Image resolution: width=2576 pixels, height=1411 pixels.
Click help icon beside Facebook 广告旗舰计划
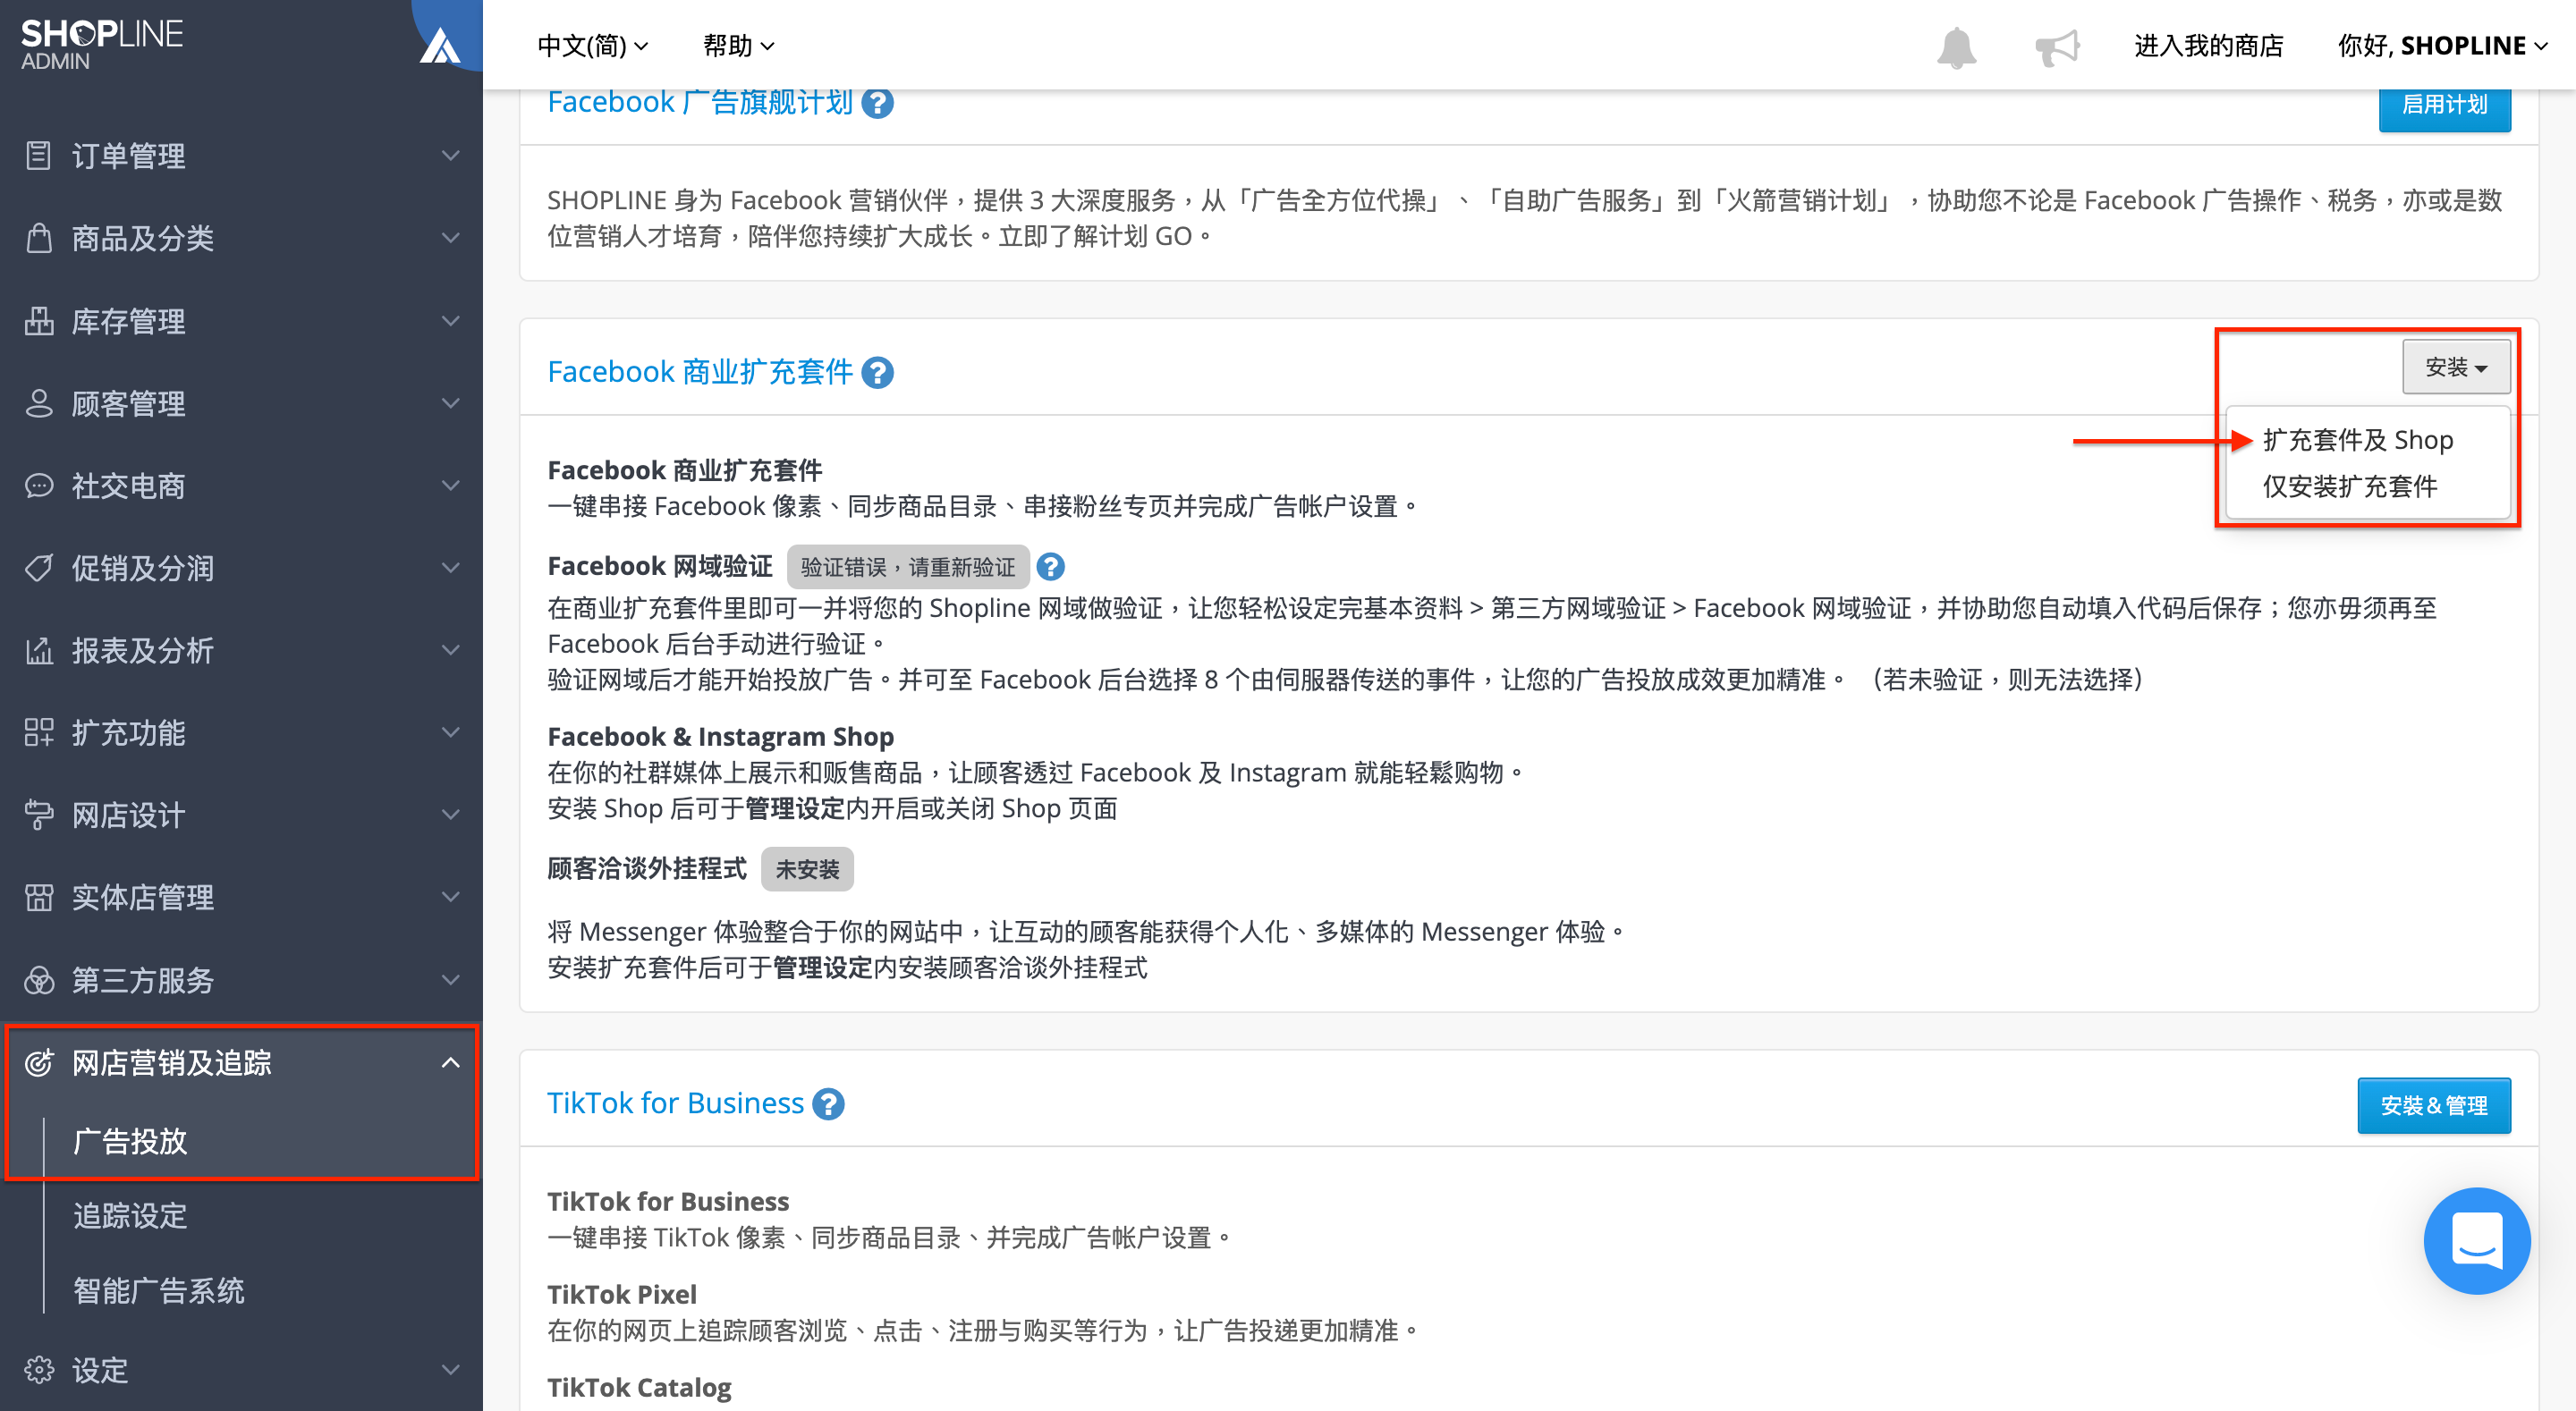pyautogui.click(x=877, y=103)
